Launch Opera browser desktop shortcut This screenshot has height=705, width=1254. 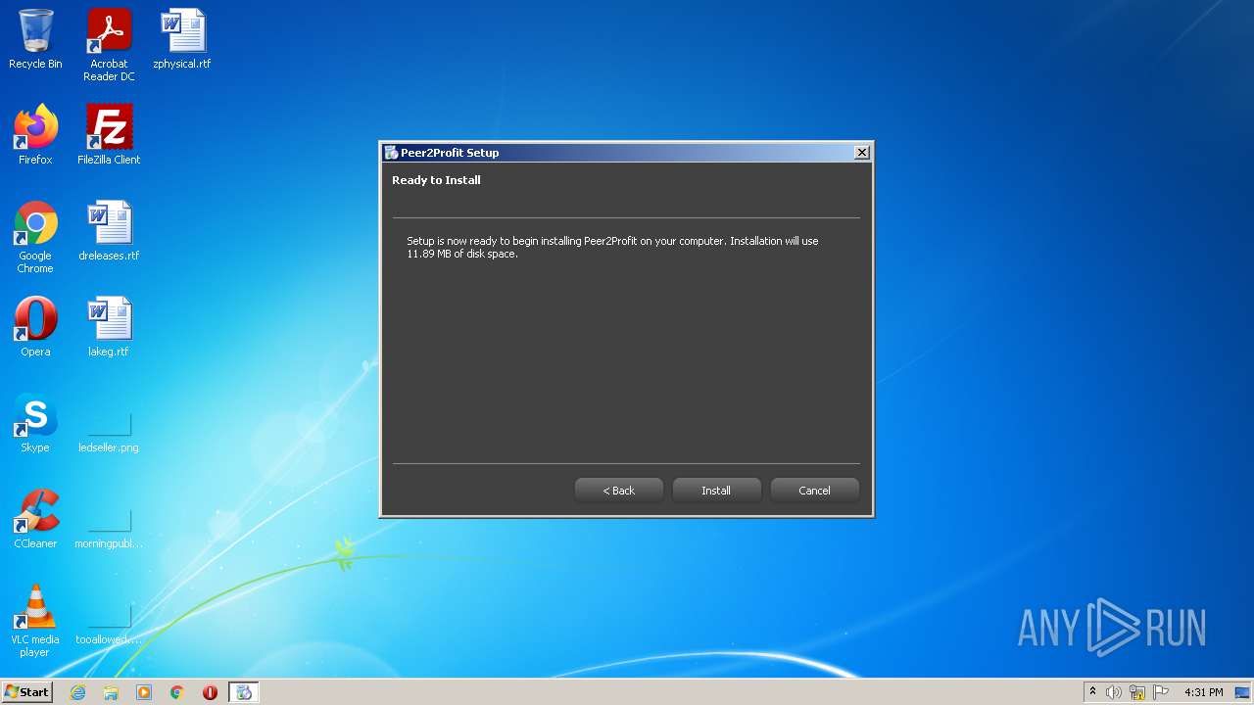[35, 327]
